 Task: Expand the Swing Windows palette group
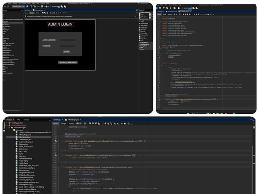pos(140,44)
